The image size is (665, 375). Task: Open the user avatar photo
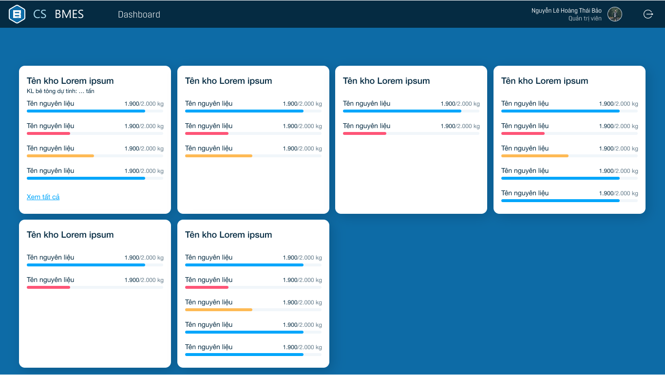(x=615, y=14)
